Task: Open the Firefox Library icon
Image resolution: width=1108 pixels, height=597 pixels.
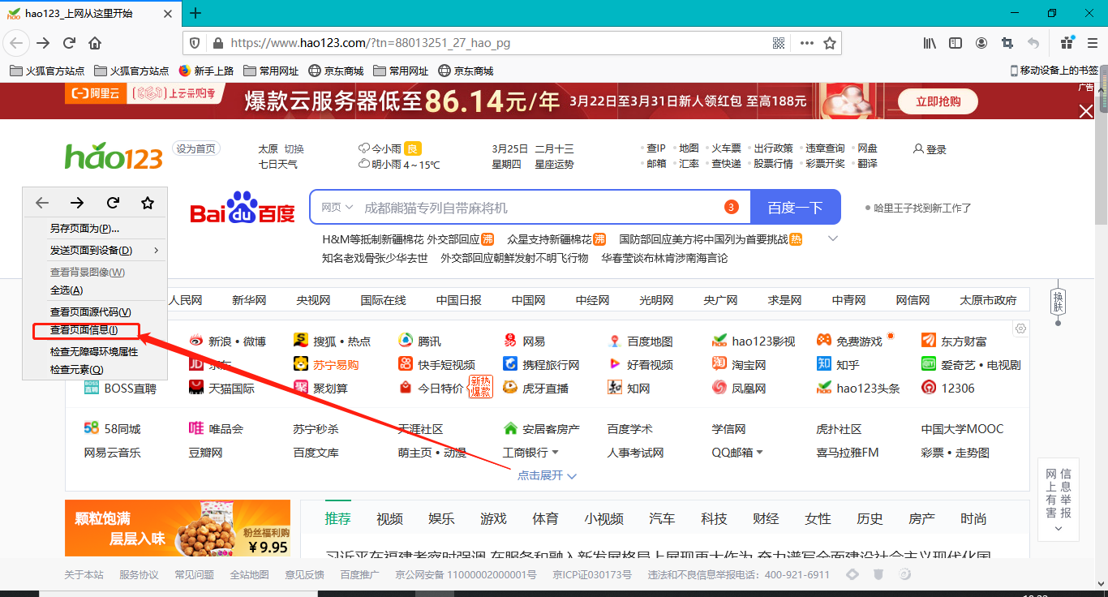Action: (x=930, y=43)
